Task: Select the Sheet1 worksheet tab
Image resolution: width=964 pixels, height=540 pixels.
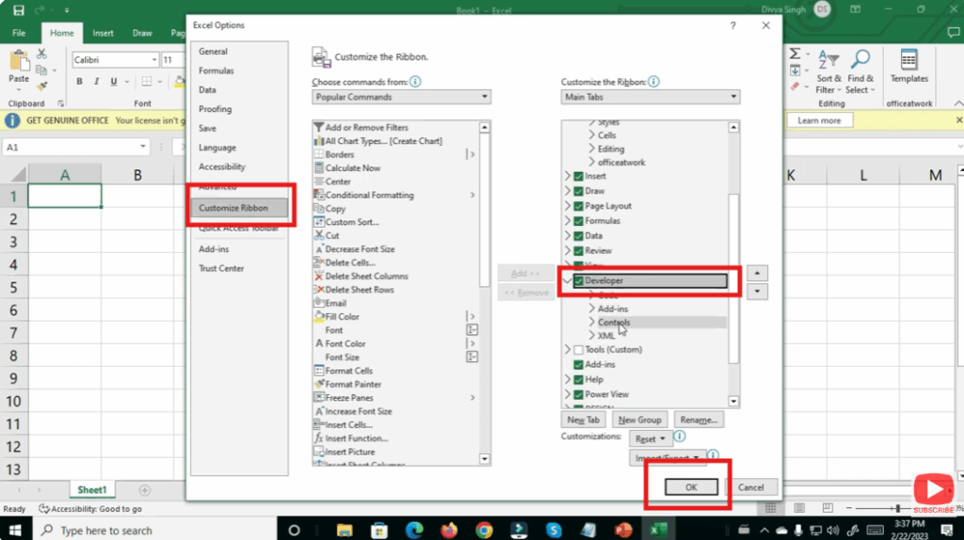Action: pos(91,490)
